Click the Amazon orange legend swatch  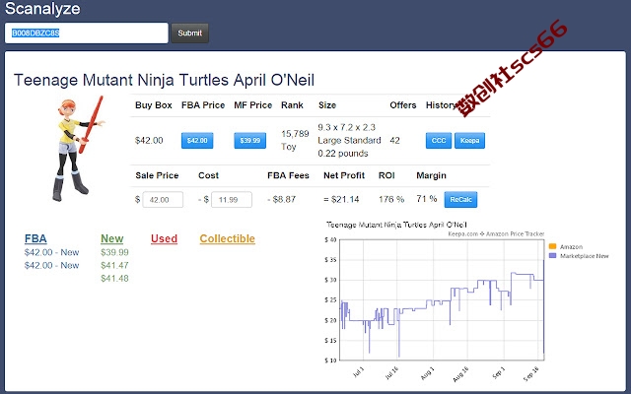tap(552, 246)
